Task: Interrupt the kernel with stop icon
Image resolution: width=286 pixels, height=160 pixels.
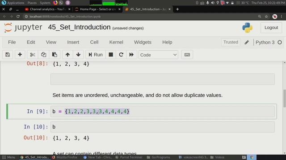Action: tap(111, 55)
